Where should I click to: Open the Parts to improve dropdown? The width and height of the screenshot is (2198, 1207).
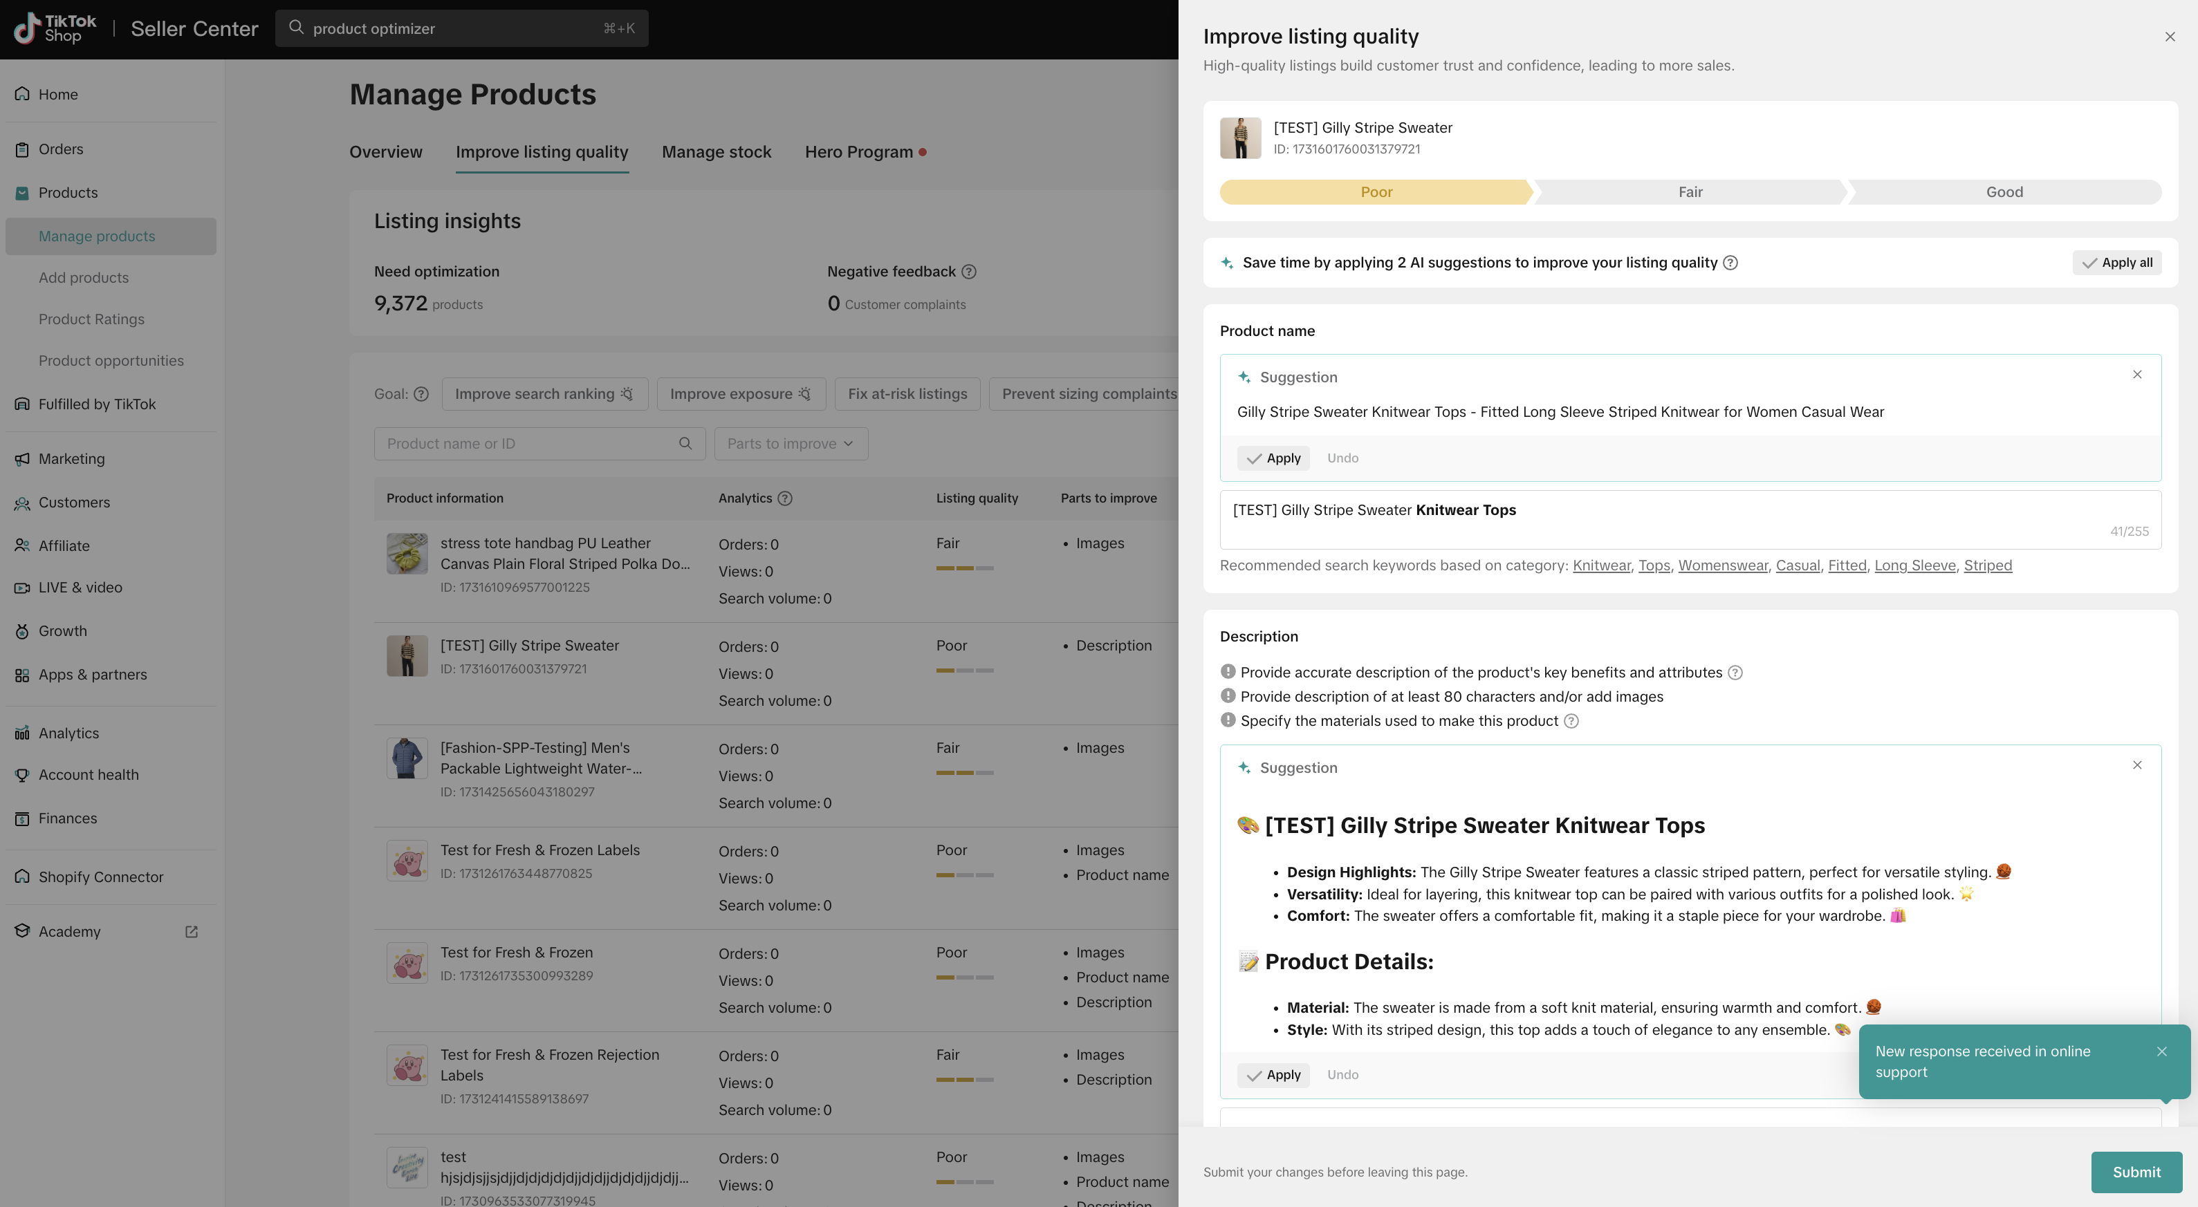coord(790,444)
